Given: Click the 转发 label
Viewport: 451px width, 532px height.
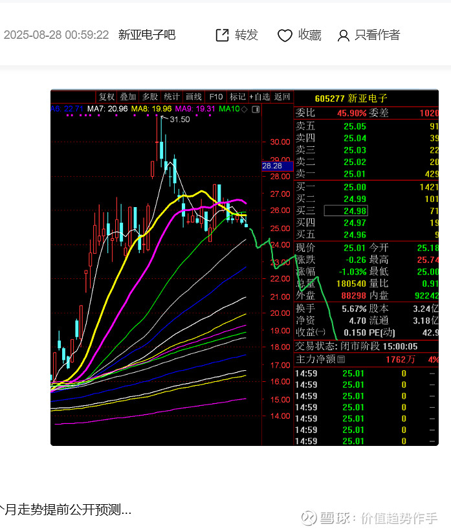Looking at the screenshot, I should 247,35.
